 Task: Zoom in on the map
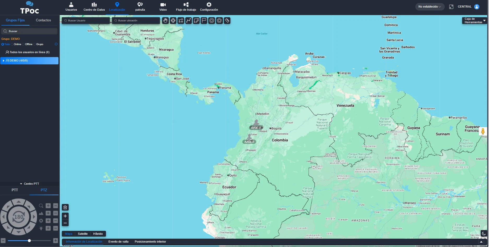[65, 216]
